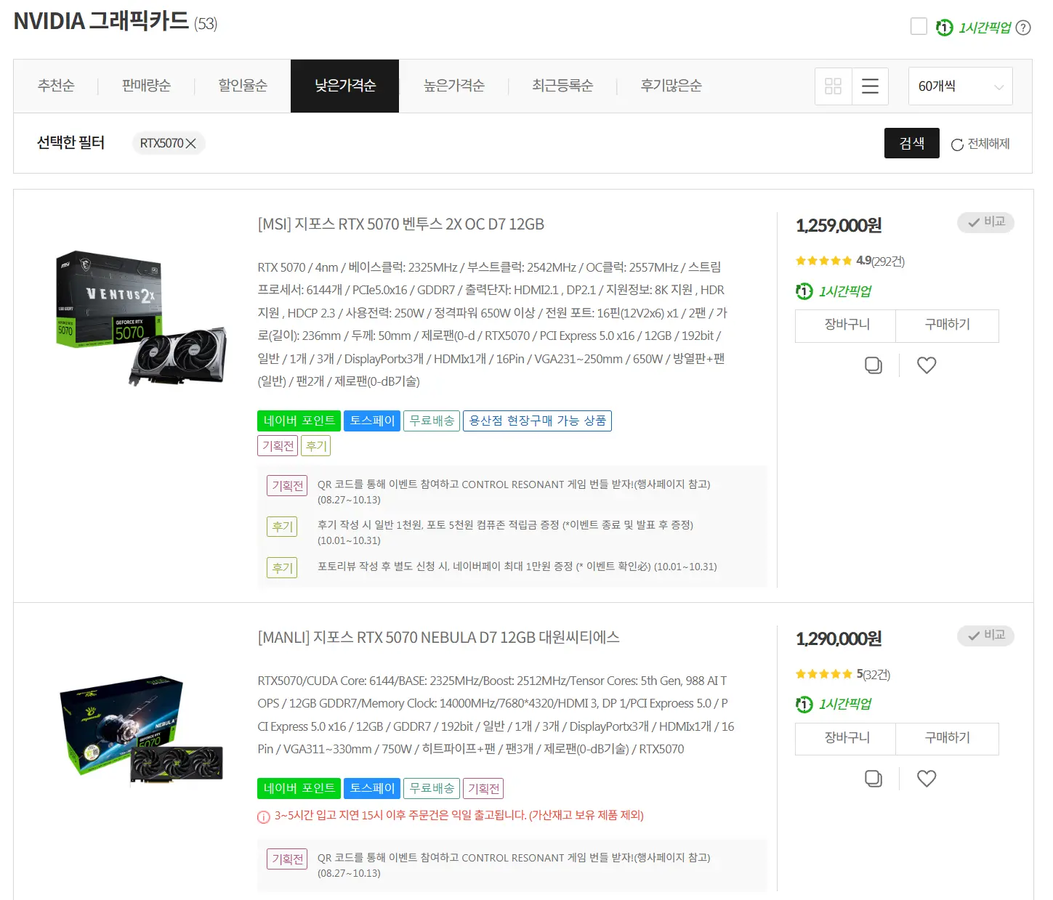The width and height of the screenshot is (1053, 900).
Task: Copy icon for MSI Ventus 5070
Action: tap(873, 365)
